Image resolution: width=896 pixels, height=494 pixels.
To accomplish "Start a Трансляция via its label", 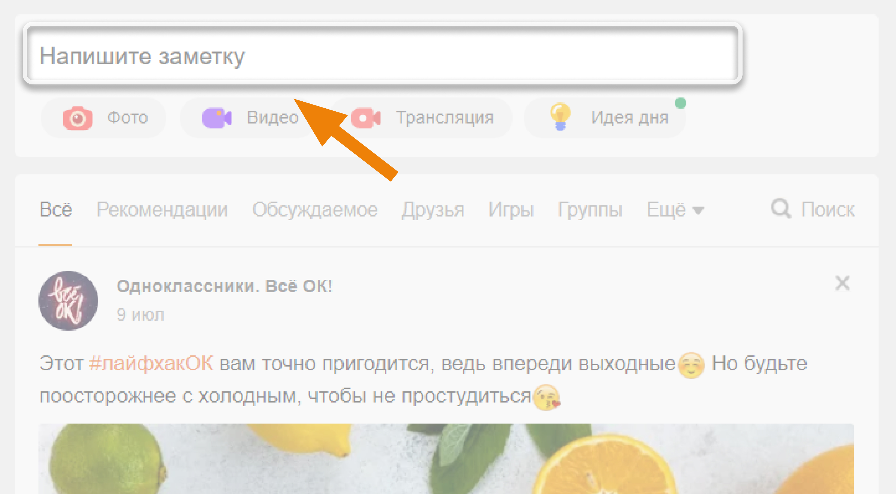I will pyautogui.click(x=445, y=118).
